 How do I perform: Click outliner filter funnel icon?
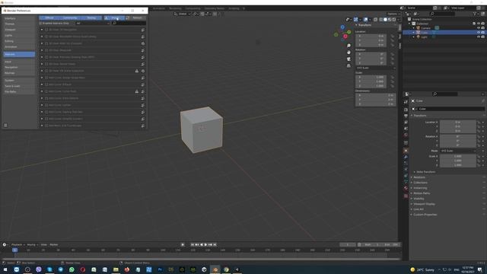pyautogui.click(x=475, y=14)
